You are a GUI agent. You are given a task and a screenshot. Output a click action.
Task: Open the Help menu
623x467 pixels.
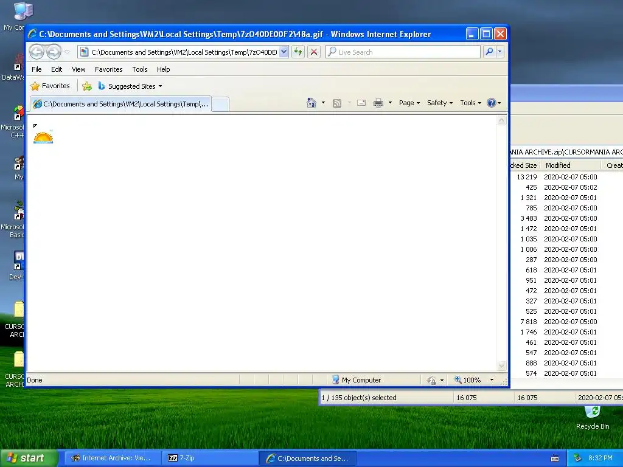click(x=163, y=69)
